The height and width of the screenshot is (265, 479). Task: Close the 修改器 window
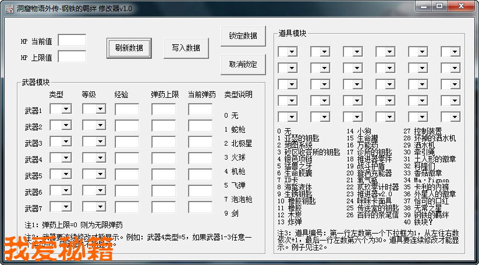(x=460, y=6)
